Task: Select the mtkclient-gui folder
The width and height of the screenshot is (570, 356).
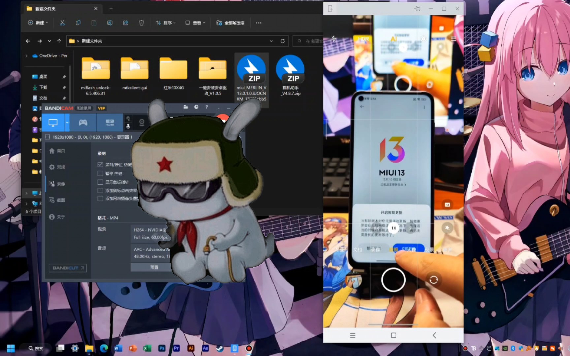Action: (x=135, y=74)
